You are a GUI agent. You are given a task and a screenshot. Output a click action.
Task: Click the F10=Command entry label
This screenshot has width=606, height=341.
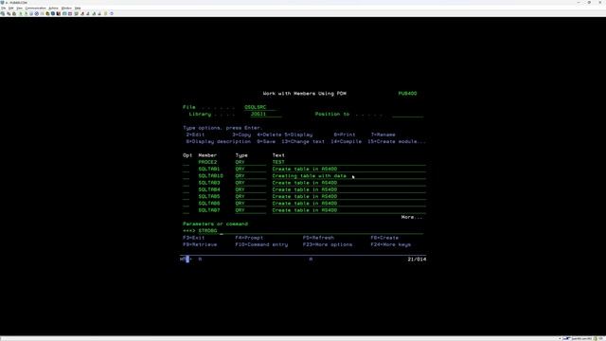tap(261, 244)
